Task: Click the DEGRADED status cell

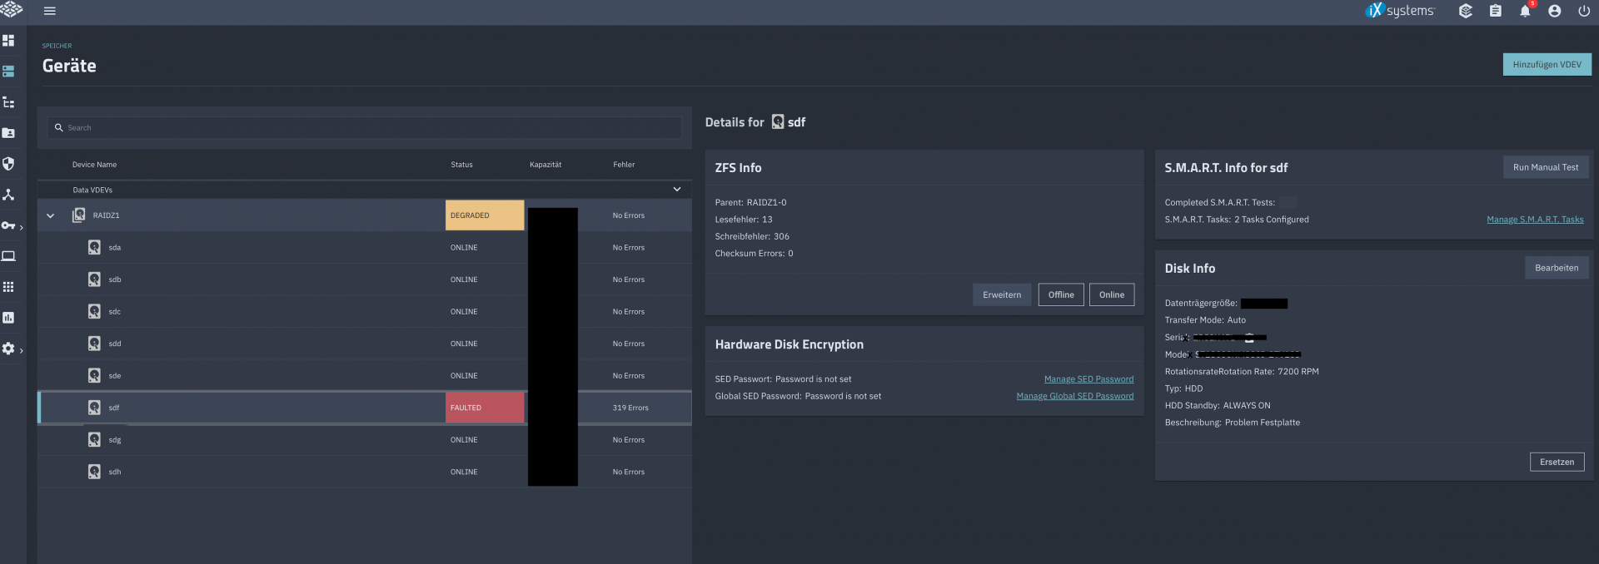Action: pos(485,215)
